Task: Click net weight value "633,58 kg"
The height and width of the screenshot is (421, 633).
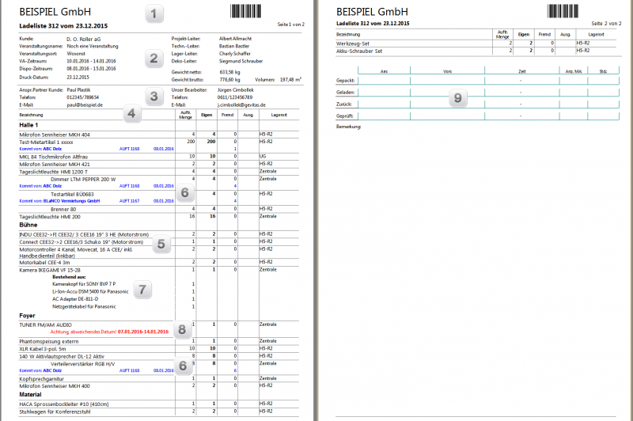Action: click(x=229, y=72)
